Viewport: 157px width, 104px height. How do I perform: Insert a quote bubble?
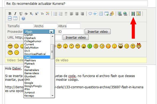(x=90, y=14)
